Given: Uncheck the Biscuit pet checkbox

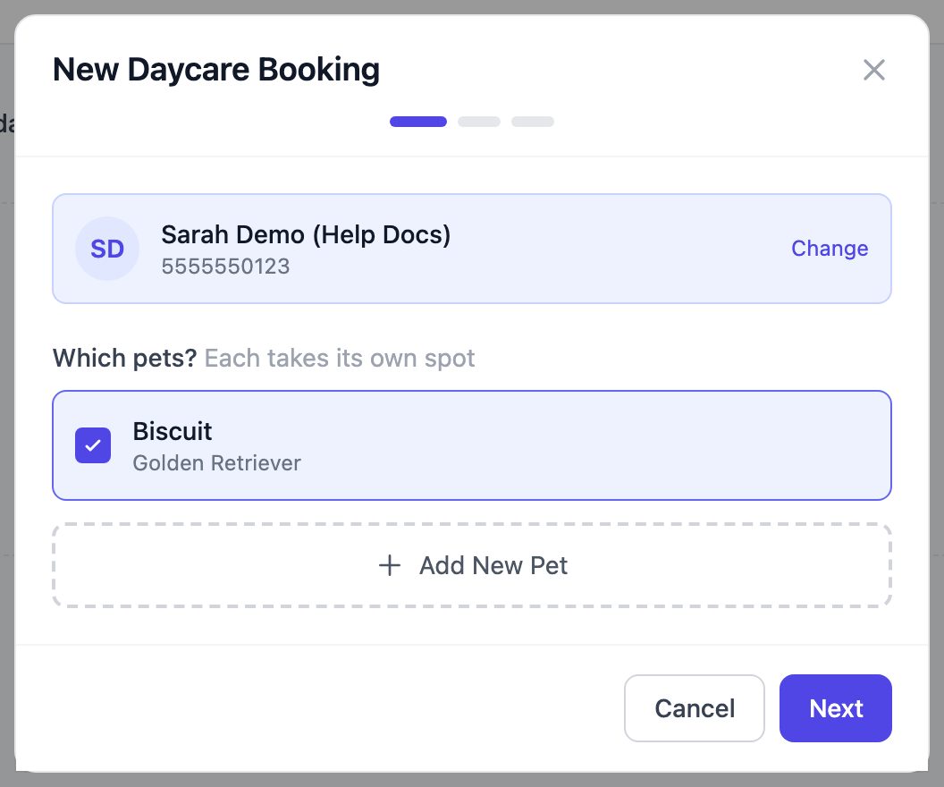Looking at the screenshot, I should pos(93,445).
